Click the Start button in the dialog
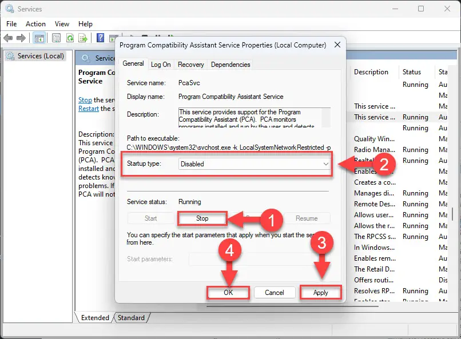Image resolution: width=461 pixels, height=339 pixels. [150, 218]
